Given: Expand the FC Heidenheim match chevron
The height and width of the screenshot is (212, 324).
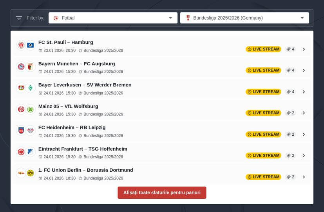Looking at the screenshot, I should point(304,134).
